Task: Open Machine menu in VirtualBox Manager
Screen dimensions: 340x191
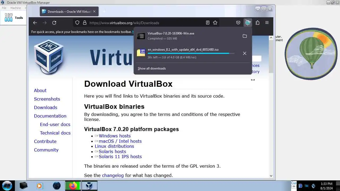Action: click(15, 8)
